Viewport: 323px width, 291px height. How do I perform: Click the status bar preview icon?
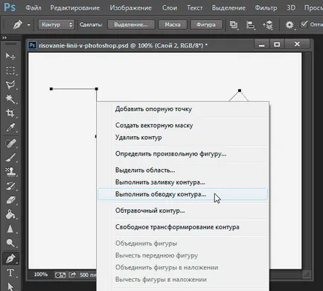[60, 275]
